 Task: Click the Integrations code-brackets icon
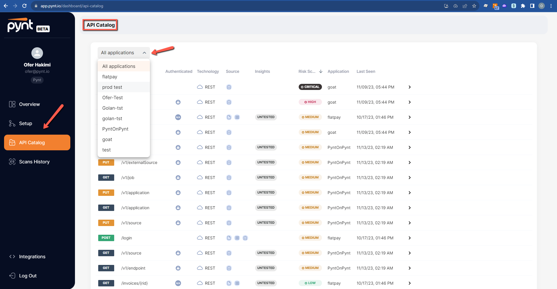[x=12, y=257]
